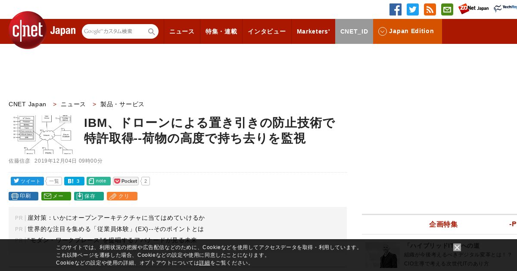Screen dimensions: 517x271
Task: Click the 印刷 print button
Action: pyautogui.click(x=23, y=196)
